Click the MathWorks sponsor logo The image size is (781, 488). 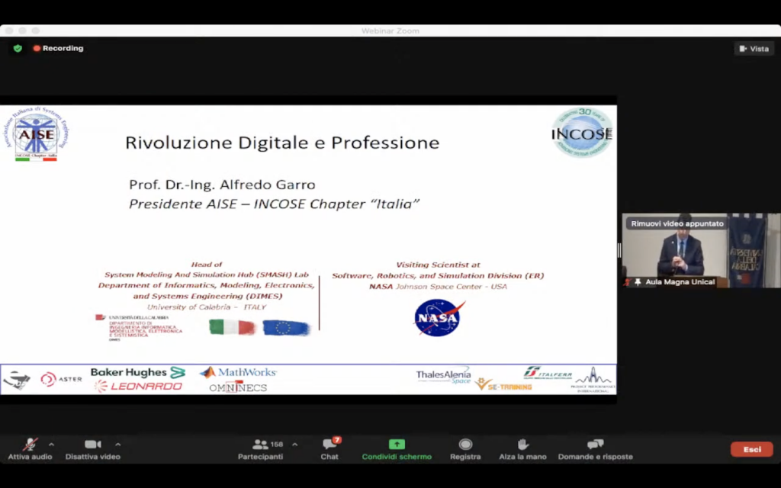coord(238,372)
